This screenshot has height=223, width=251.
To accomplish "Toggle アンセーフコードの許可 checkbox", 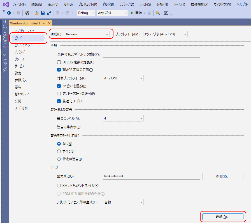I will pos(59,93).
